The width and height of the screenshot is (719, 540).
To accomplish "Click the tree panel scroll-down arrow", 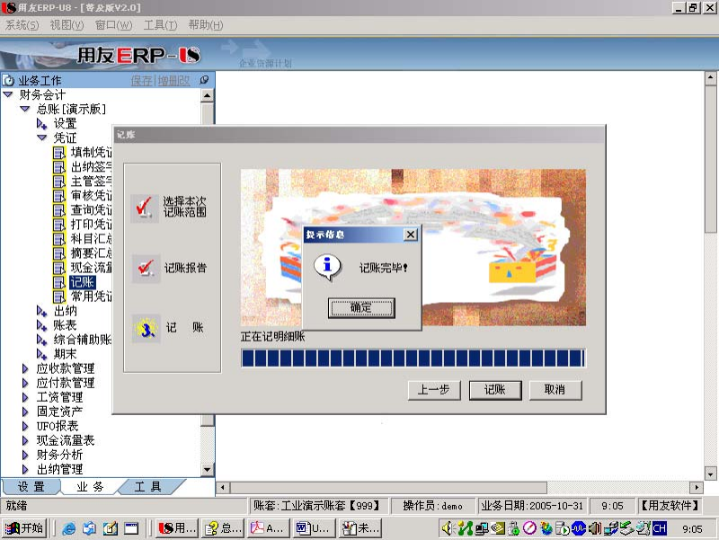I will [208, 469].
